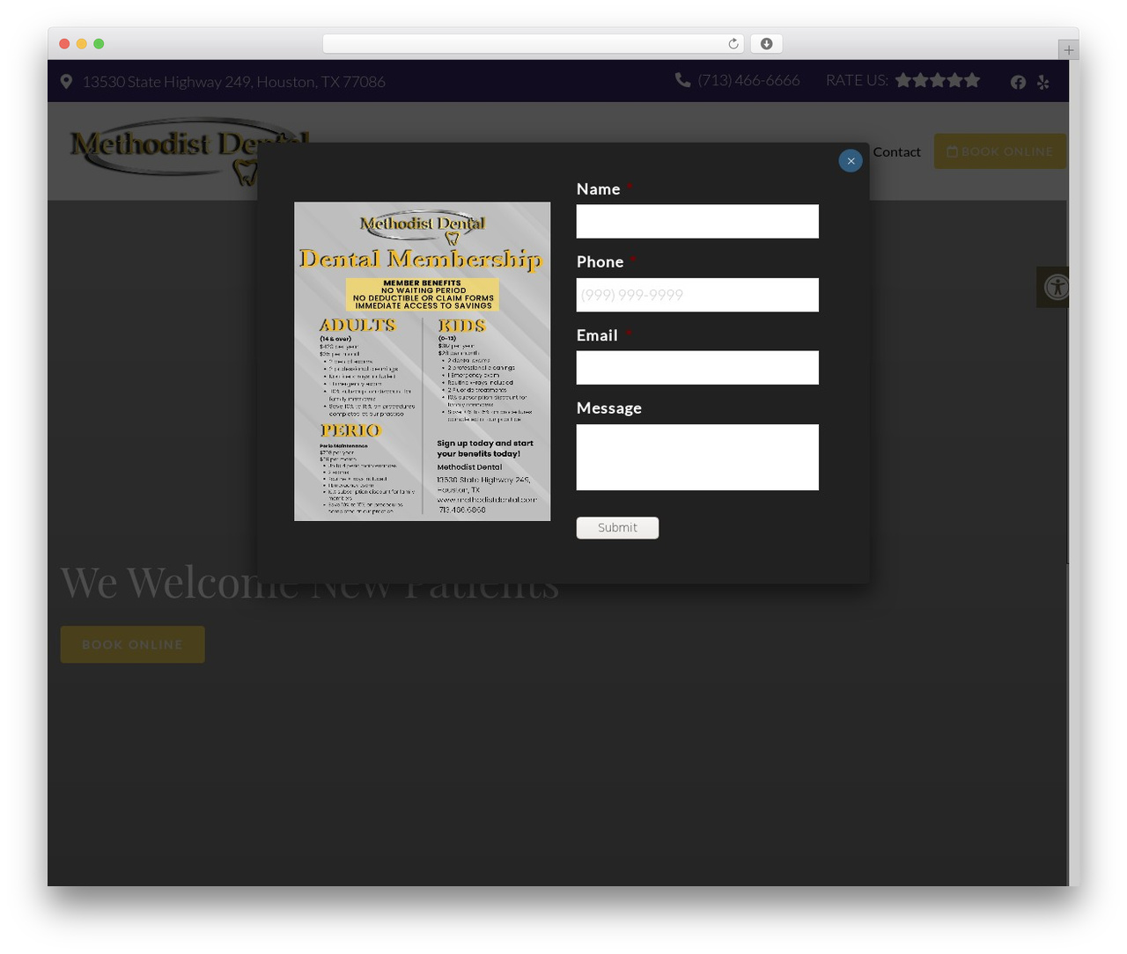This screenshot has height=954, width=1127.
Task: Close the membership popup dialog
Action: [x=851, y=161]
